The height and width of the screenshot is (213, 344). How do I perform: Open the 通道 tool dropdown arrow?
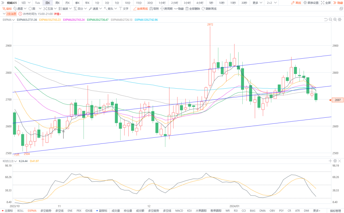coord(25,9)
